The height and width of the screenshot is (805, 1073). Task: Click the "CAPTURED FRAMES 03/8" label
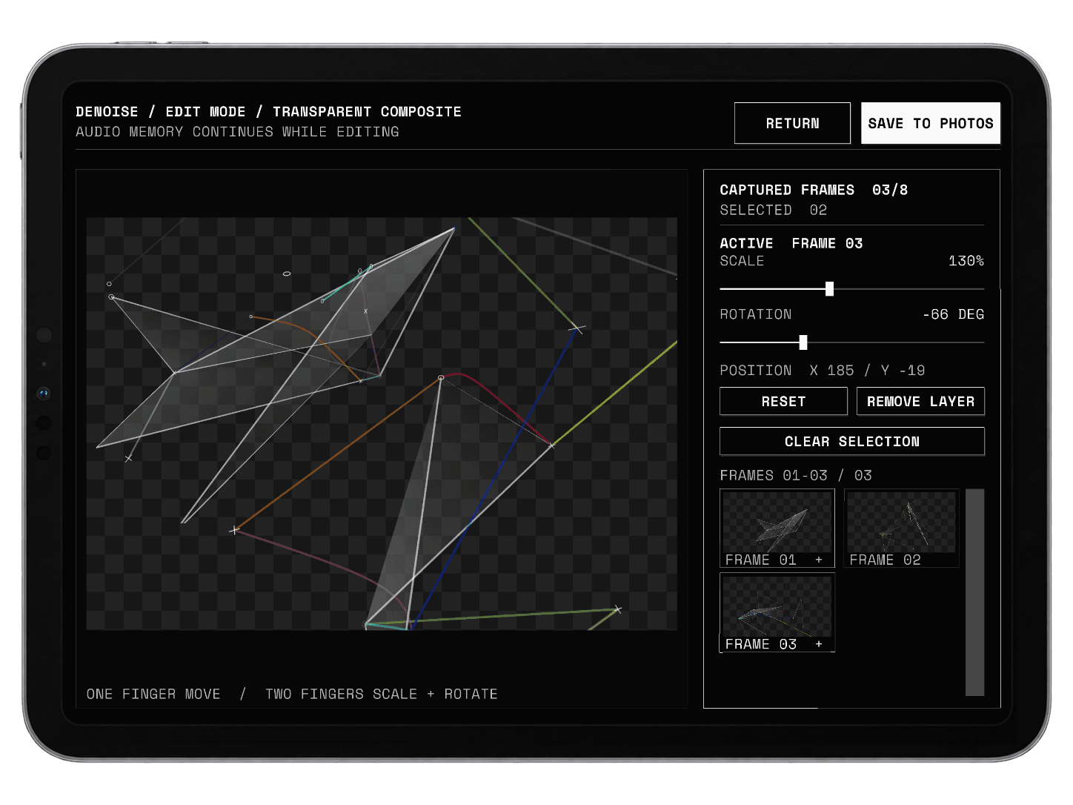pyautogui.click(x=814, y=190)
